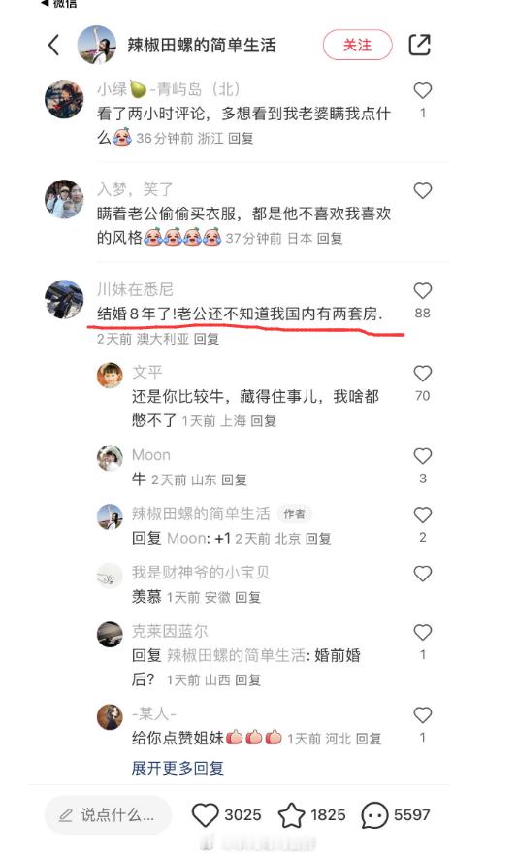Reply to 克莱因蓝尔's comment via 回复

[x=247, y=679]
